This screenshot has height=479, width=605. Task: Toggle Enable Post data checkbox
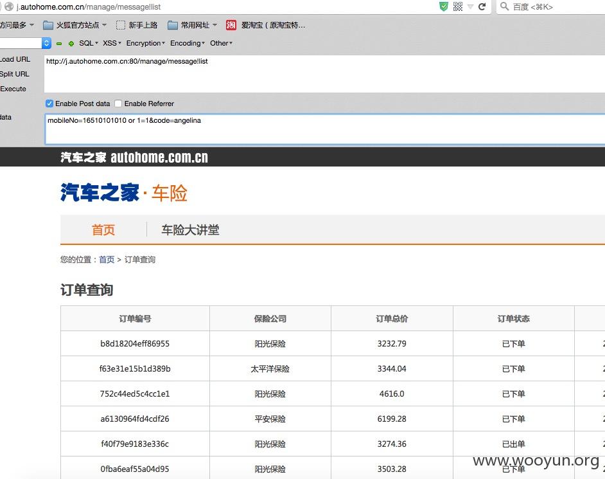pyautogui.click(x=49, y=104)
